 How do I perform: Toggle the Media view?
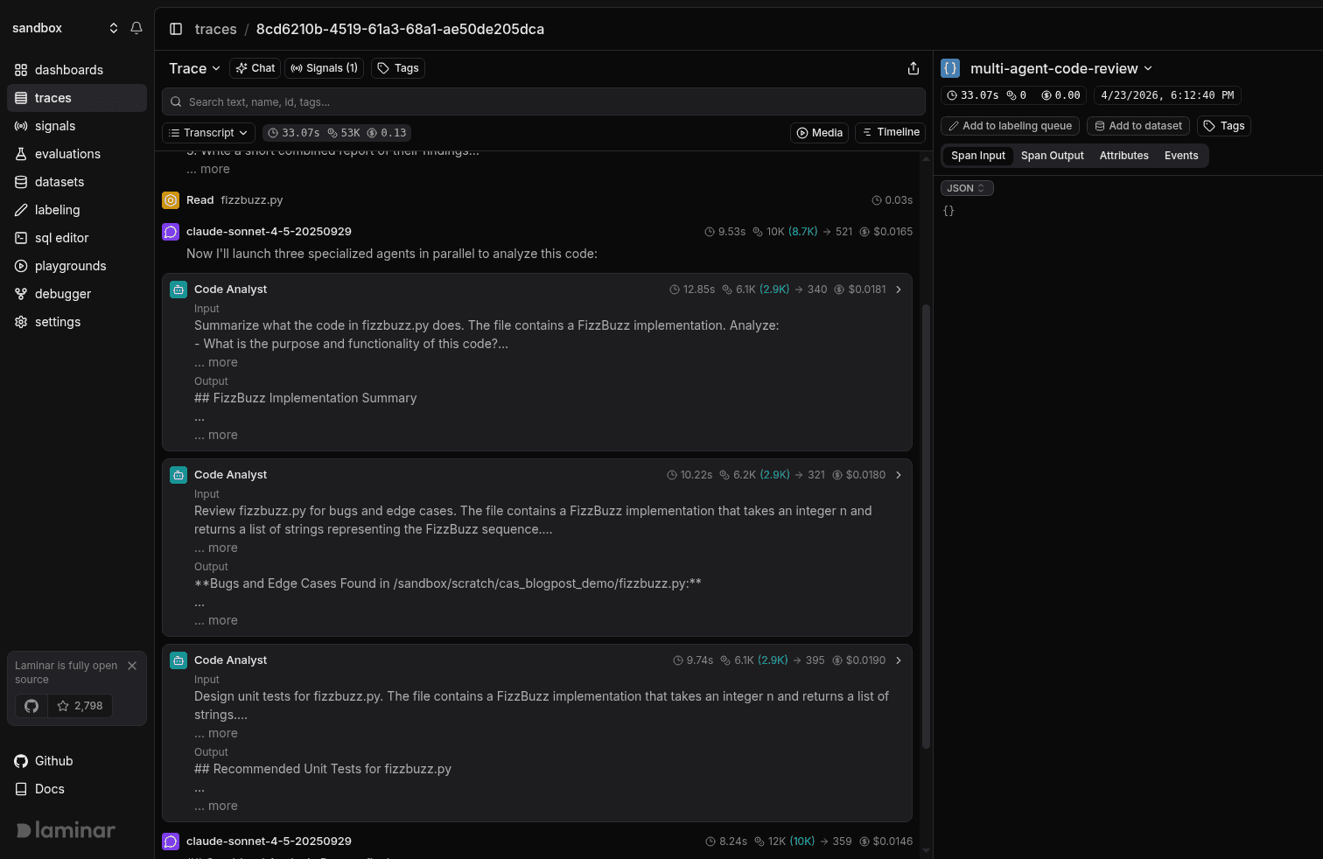click(x=819, y=132)
